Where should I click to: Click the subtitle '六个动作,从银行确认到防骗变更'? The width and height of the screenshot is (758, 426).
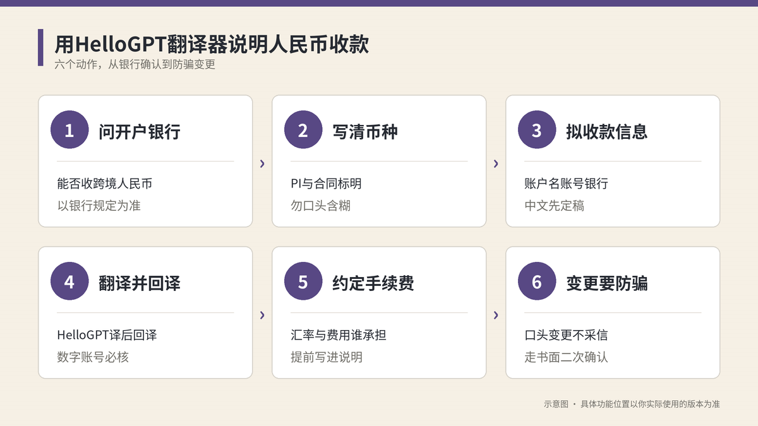(135, 64)
